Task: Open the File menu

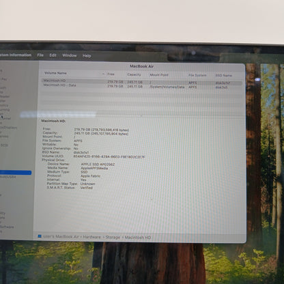Action: (40, 55)
